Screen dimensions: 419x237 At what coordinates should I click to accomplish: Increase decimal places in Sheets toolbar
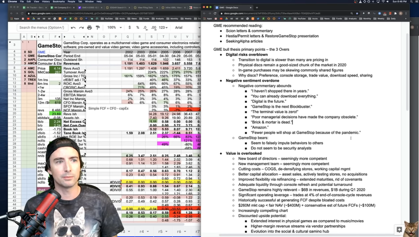pos(154,28)
